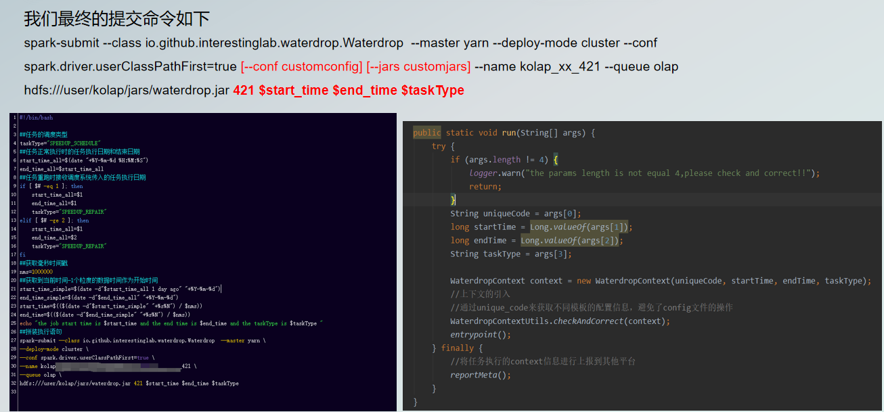Image resolution: width=884 pixels, height=412 pixels.
Task: Click the red $taskType parameter in command
Action: [433, 90]
